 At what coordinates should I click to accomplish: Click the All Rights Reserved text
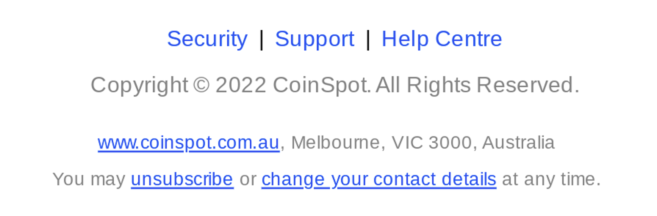pyautogui.click(x=477, y=85)
